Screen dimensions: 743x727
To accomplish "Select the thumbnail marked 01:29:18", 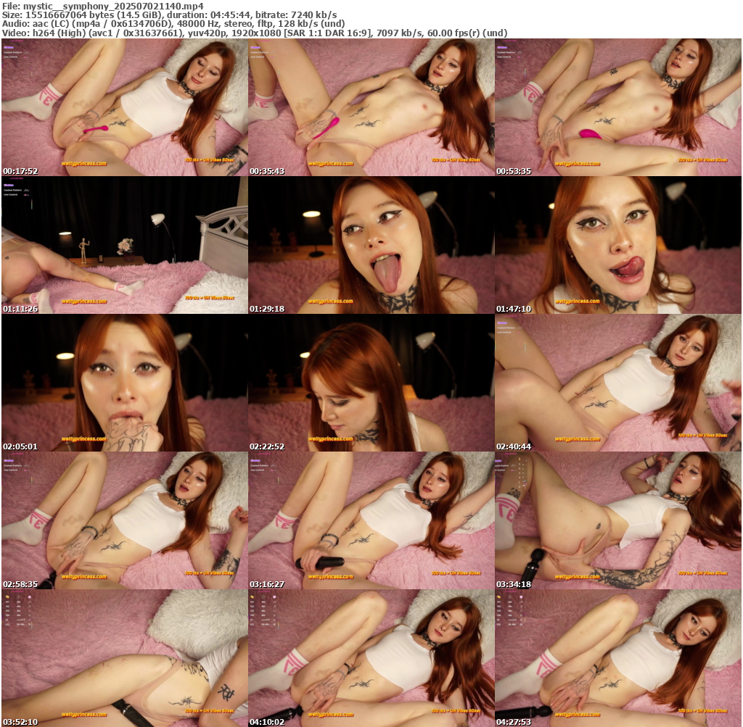I will [x=371, y=245].
